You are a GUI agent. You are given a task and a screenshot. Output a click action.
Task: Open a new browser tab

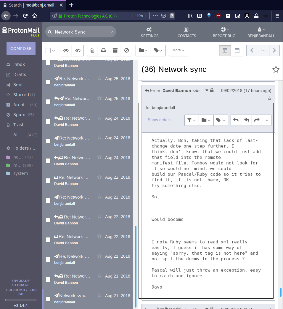pos(71,5)
